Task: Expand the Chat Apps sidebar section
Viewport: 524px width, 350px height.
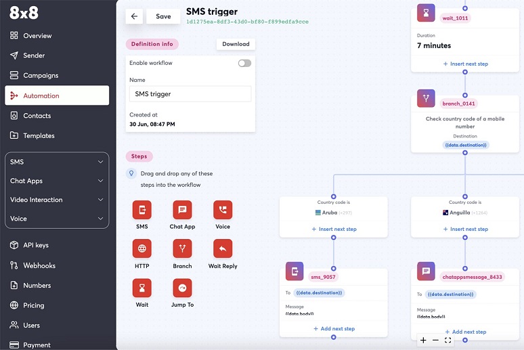Action: 57,181
